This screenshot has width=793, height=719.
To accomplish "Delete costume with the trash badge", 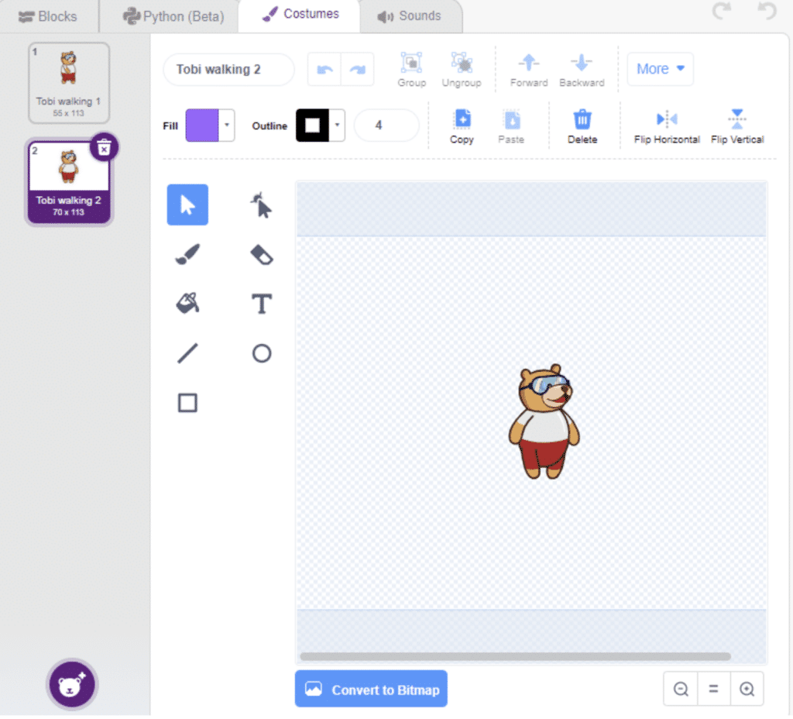I will pos(105,146).
